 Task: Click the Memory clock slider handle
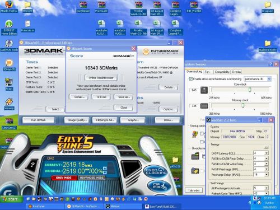242,106
